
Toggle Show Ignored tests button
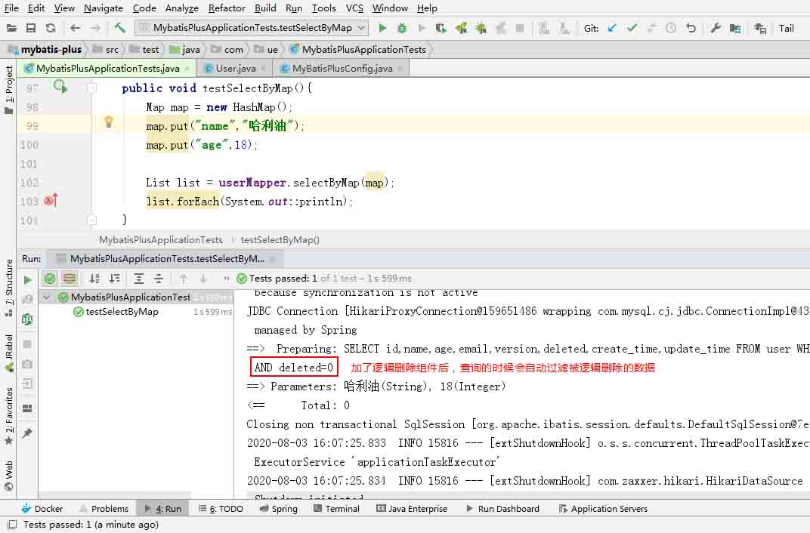[70, 279]
